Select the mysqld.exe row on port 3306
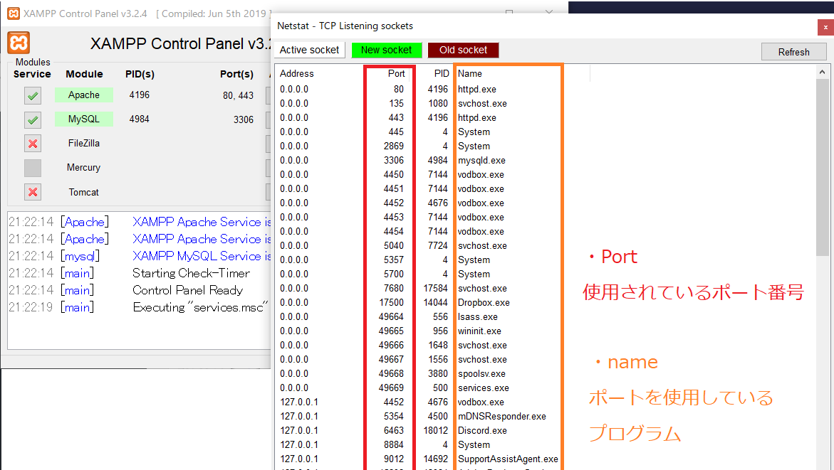834x470 pixels. [482, 160]
